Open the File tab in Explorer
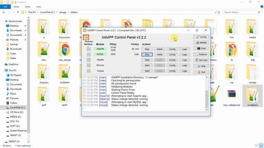This screenshot has height=148, width=264. 5,7
